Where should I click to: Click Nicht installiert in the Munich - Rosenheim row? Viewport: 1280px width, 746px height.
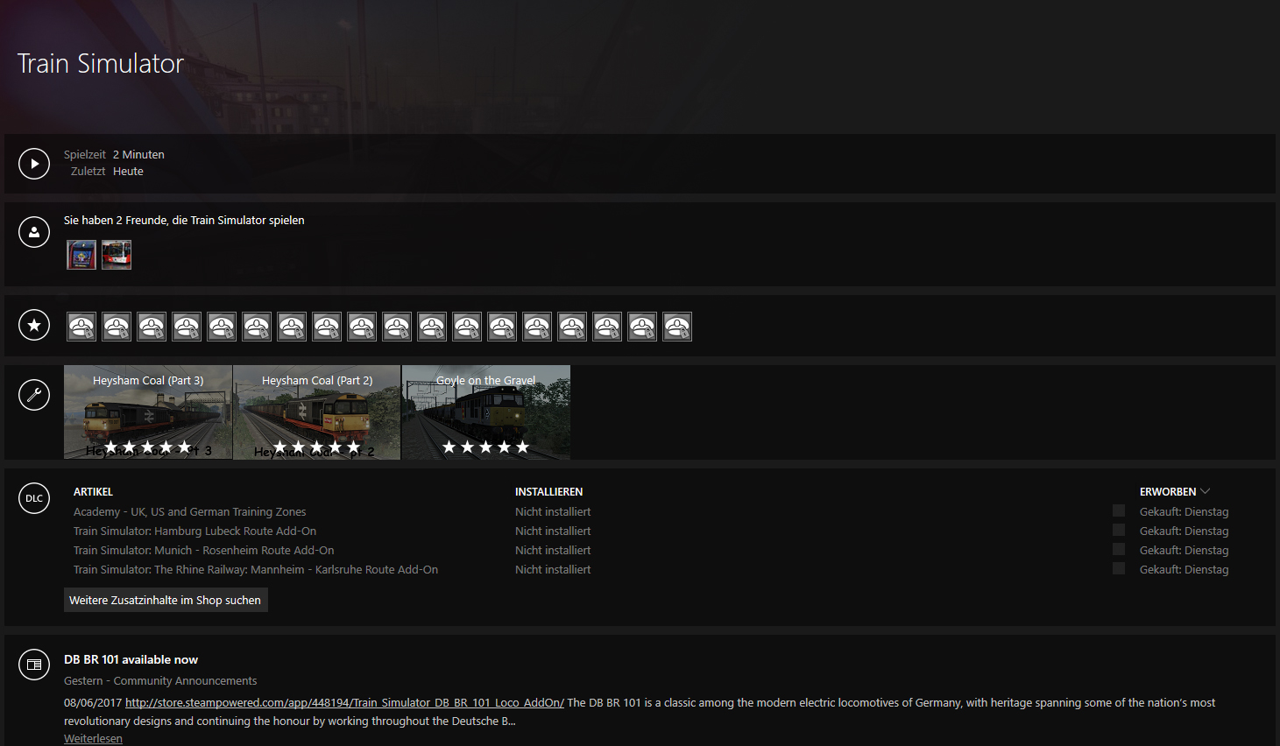coord(553,550)
